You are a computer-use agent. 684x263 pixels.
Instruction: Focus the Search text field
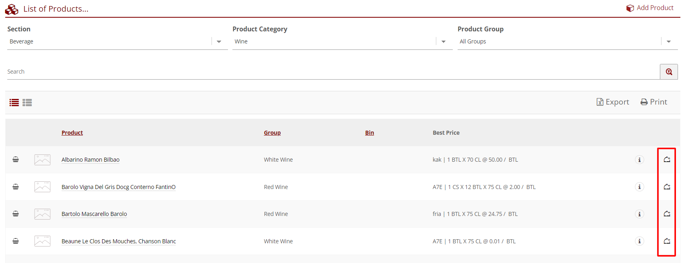(x=330, y=72)
